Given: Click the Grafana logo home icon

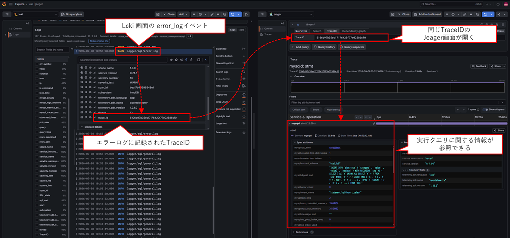Looking at the screenshot, I should (x=4, y=4).
